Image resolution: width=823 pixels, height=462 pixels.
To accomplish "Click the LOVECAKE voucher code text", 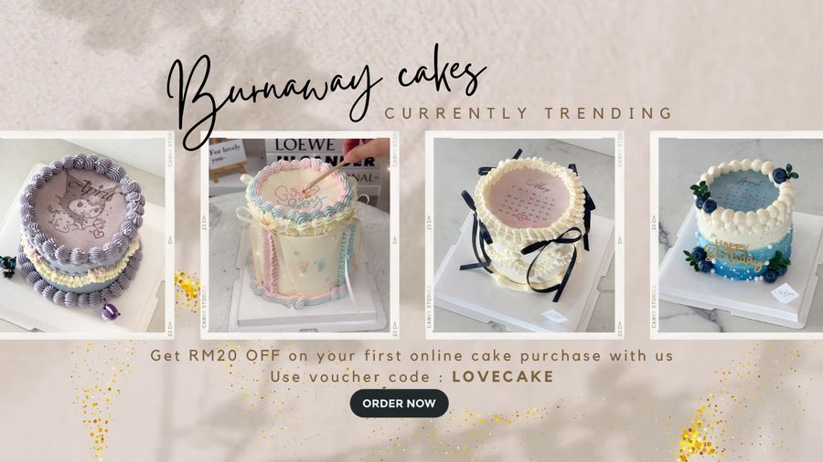I will click(x=503, y=376).
